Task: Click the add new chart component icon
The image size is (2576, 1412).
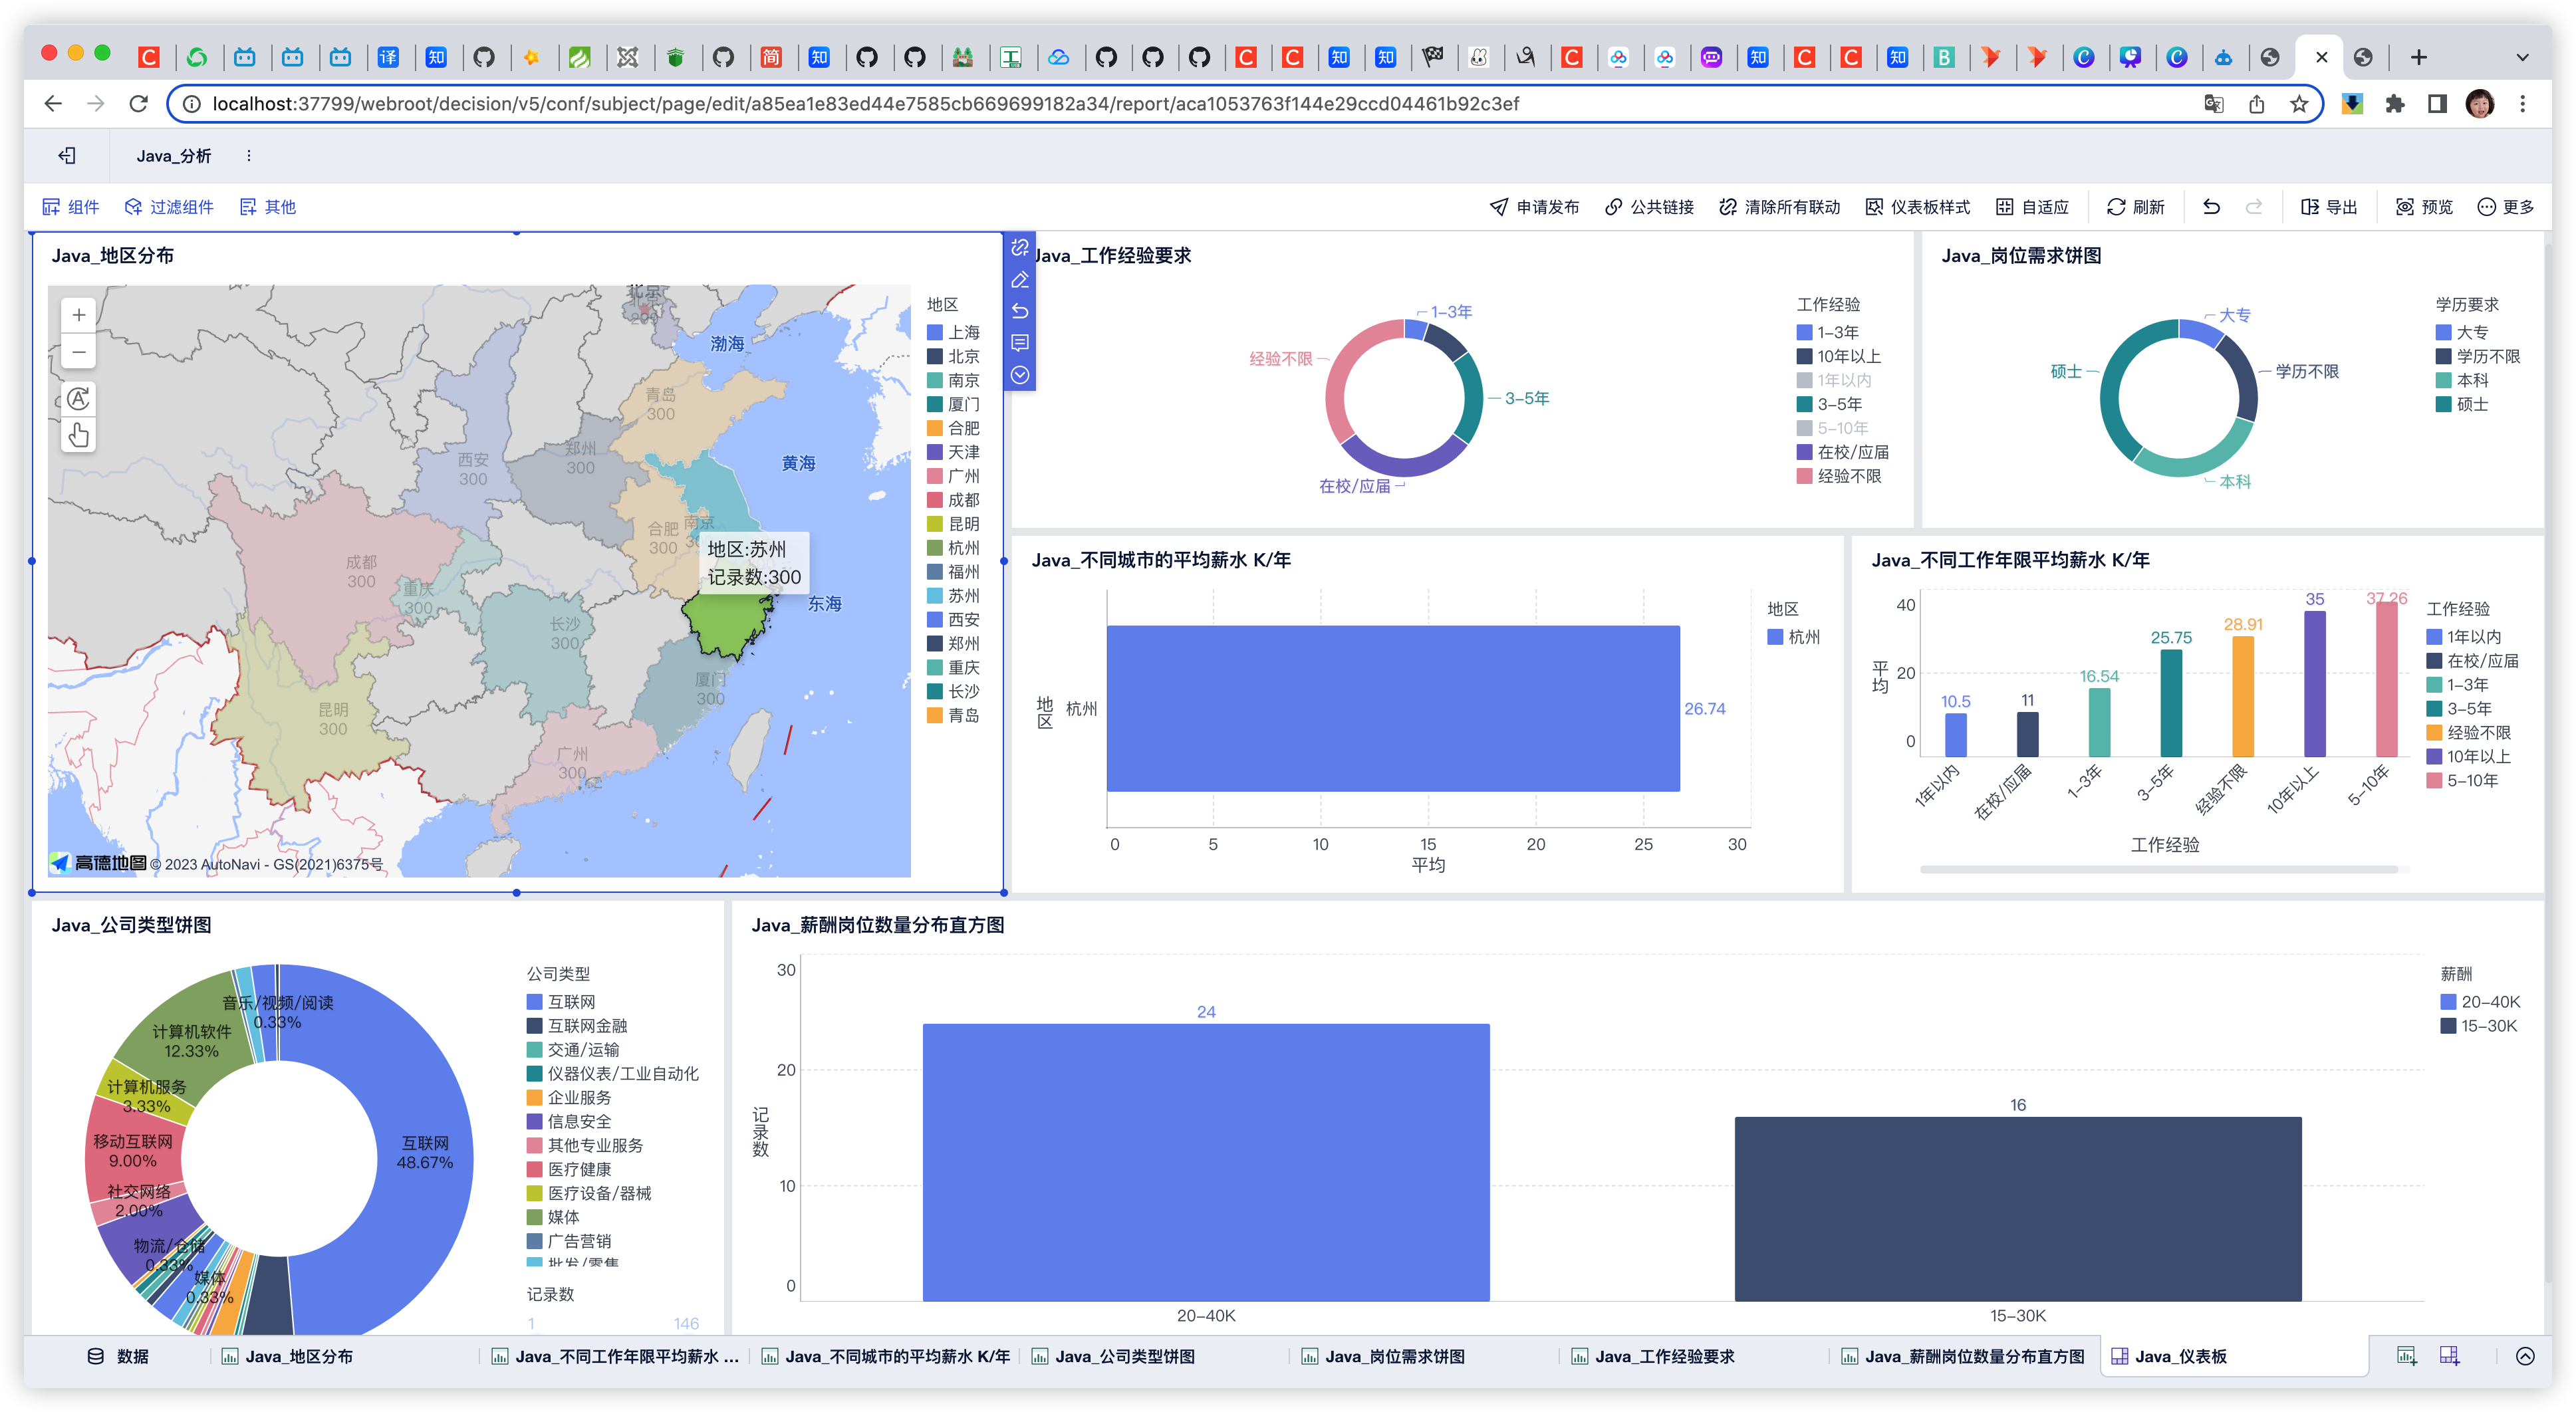Action: point(2406,1356)
